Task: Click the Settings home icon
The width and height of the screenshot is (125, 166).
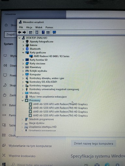Action: 6,25
